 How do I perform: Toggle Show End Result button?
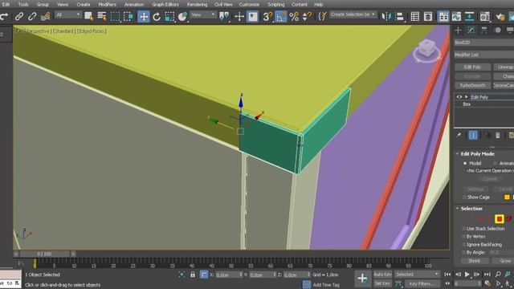tap(473, 135)
